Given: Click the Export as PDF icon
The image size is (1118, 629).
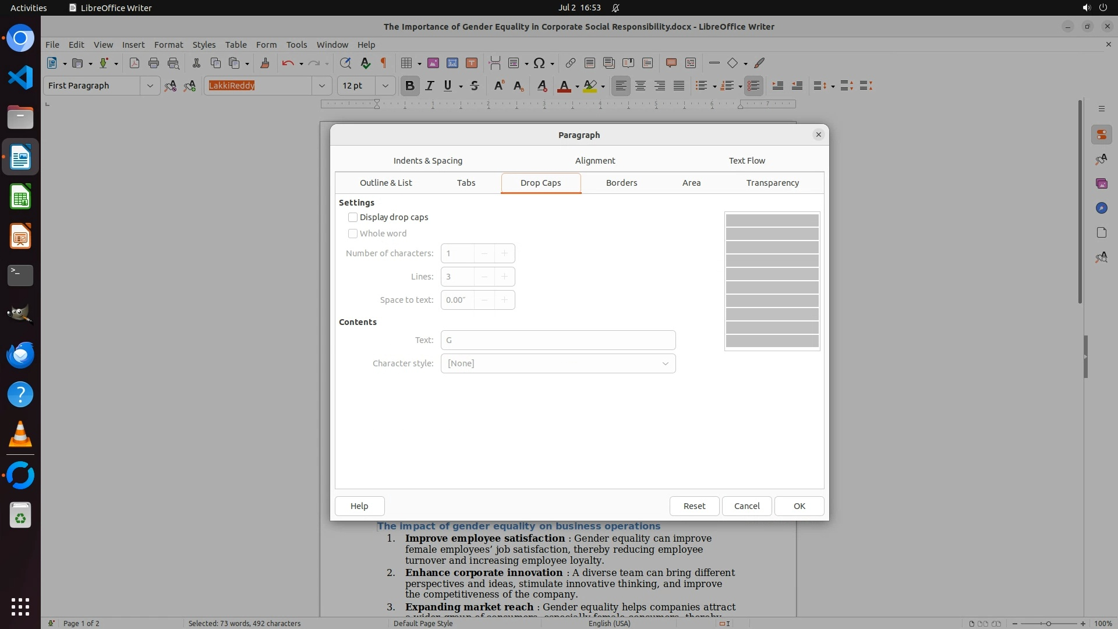Looking at the screenshot, I should [135, 63].
